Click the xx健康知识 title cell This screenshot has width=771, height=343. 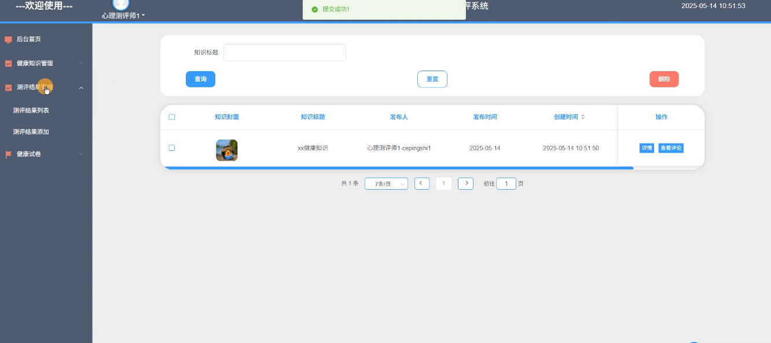coord(313,148)
